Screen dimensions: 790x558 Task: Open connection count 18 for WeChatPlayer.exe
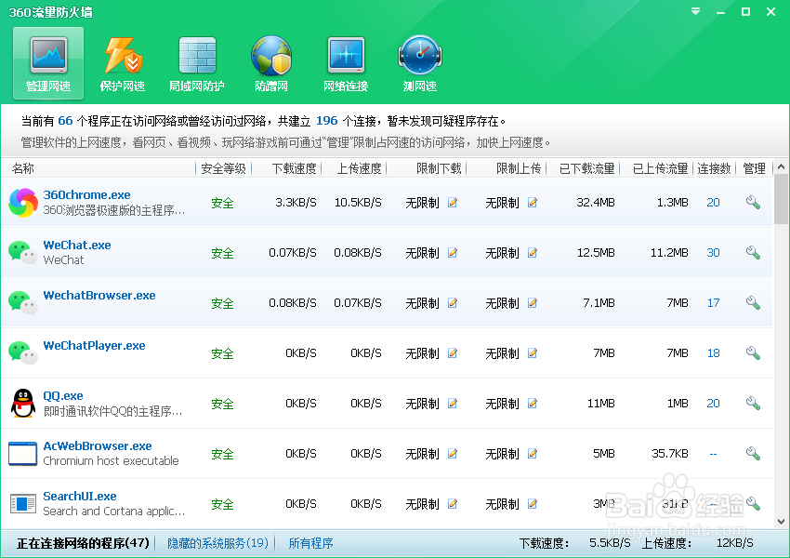point(713,353)
